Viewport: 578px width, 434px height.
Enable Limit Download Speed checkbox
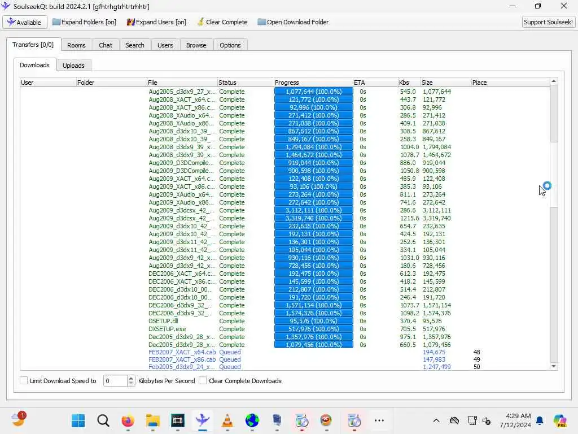24,380
